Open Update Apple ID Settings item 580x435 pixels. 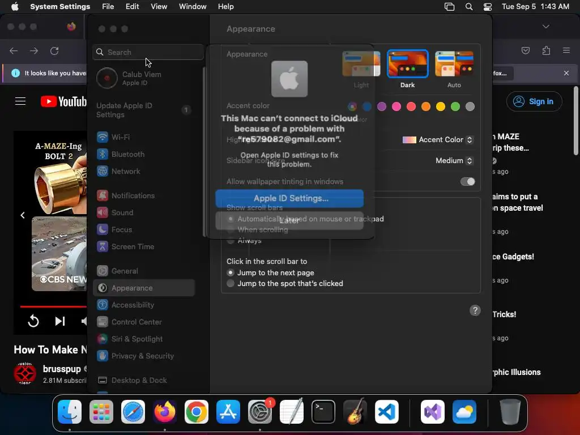pos(143,110)
